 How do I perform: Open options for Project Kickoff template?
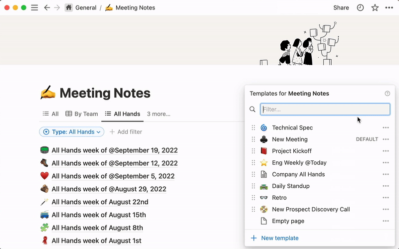click(386, 151)
